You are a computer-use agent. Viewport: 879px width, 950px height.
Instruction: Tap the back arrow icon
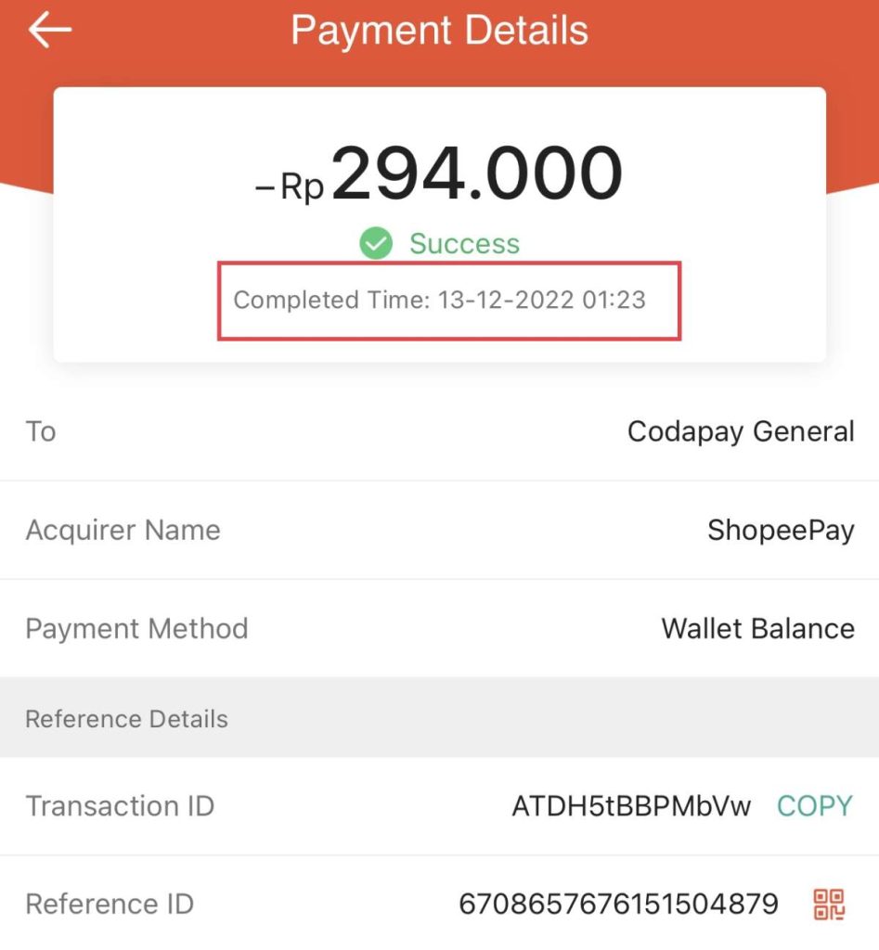point(50,30)
